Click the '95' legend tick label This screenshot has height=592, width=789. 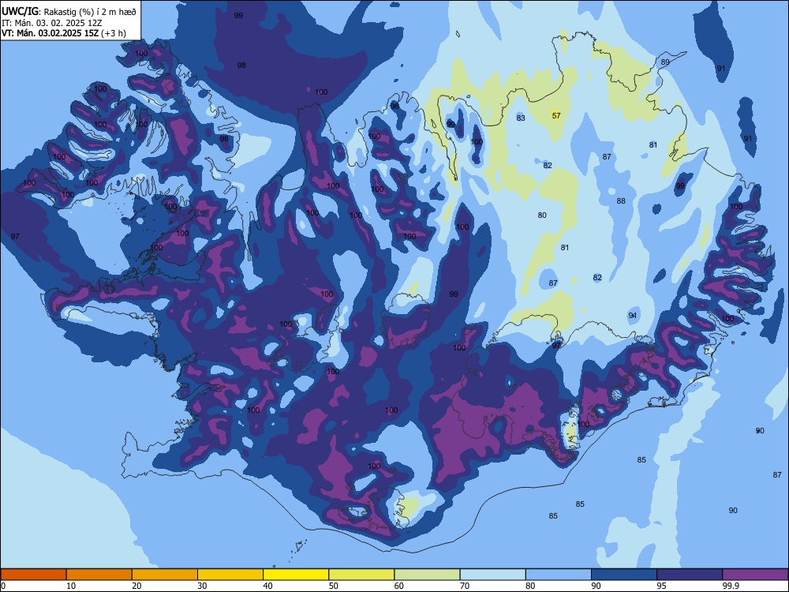tap(661, 586)
